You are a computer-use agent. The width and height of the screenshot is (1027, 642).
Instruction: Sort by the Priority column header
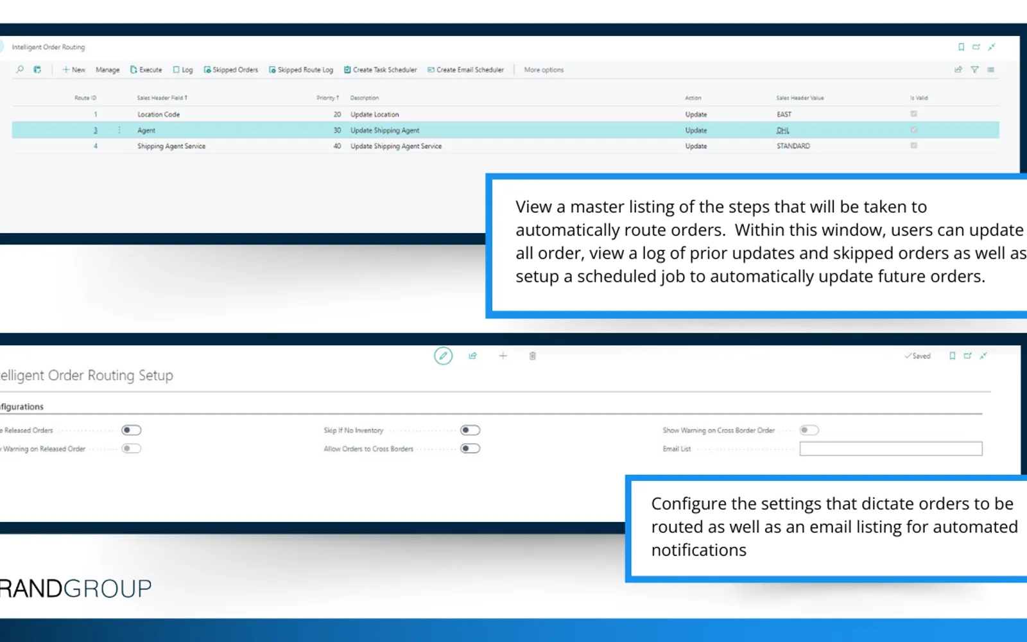pyautogui.click(x=327, y=98)
